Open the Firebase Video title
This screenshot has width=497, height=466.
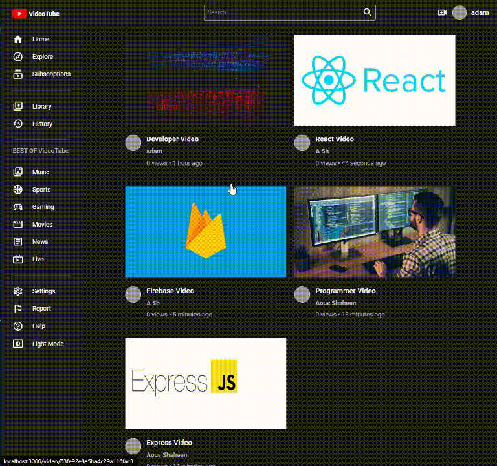(170, 291)
